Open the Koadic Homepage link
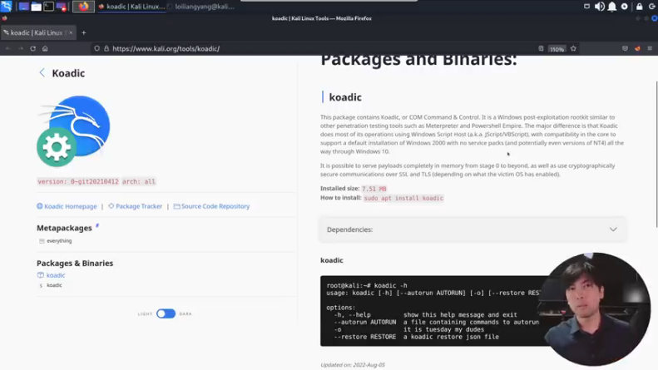The width and height of the screenshot is (658, 370). (x=67, y=206)
